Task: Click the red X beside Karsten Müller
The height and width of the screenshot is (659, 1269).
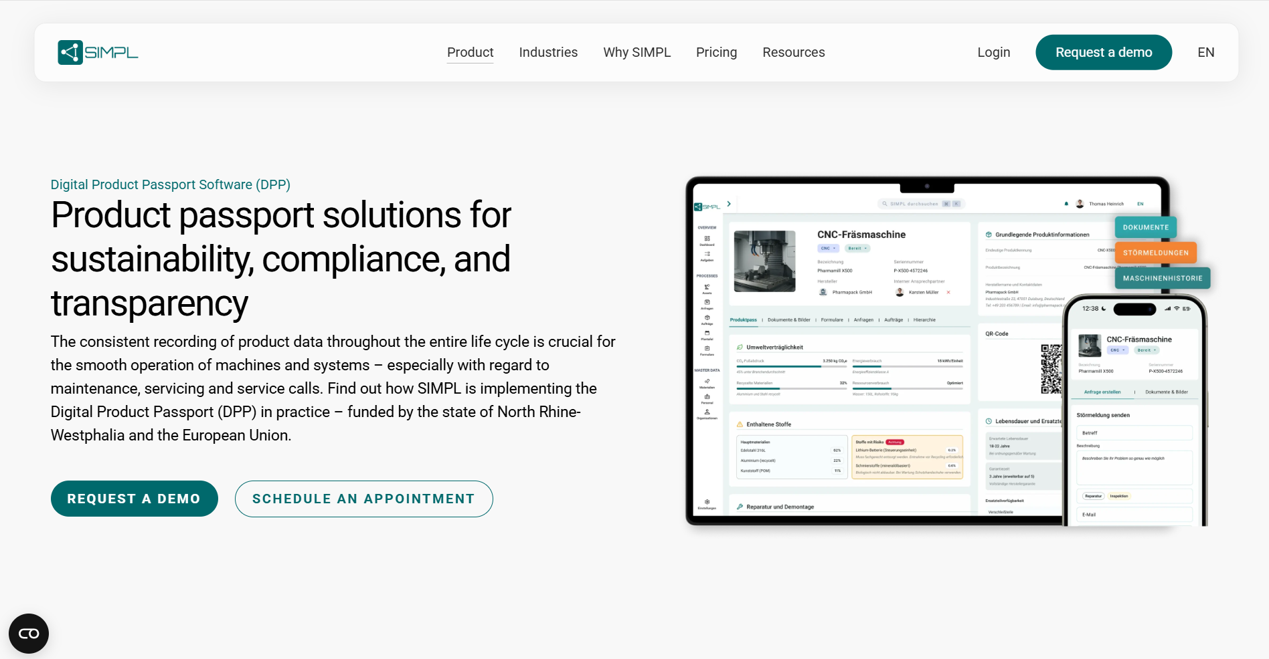Action: [x=948, y=292]
